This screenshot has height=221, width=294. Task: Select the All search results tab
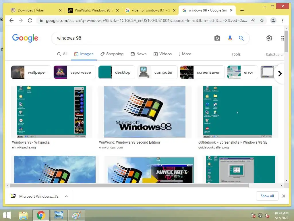pyautogui.click(x=62, y=54)
